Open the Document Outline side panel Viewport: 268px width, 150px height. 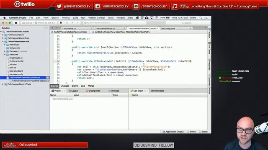point(209,84)
